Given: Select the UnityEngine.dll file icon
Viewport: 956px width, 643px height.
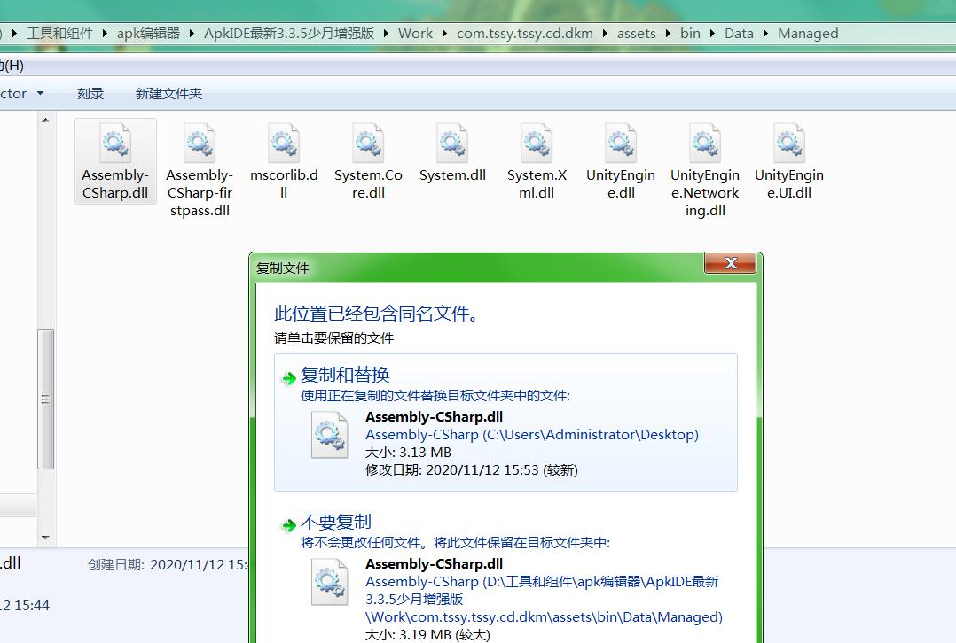Looking at the screenshot, I should click(621, 143).
